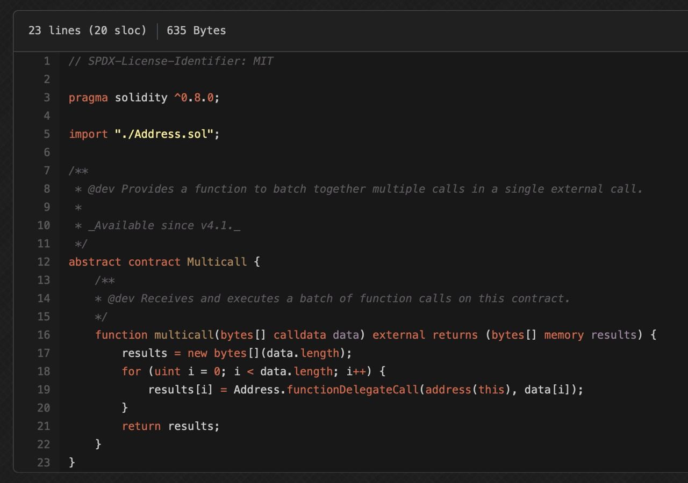Click the word "solidity"

pos(141,98)
